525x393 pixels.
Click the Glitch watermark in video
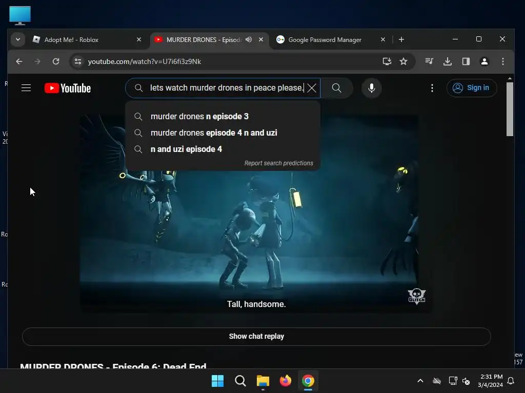(416, 296)
